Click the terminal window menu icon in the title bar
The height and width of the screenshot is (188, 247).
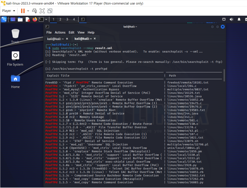click(x=47, y=27)
